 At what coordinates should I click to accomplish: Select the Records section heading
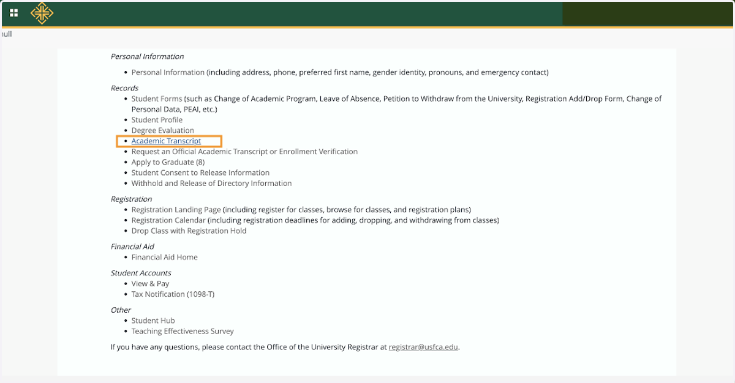pyautogui.click(x=124, y=88)
